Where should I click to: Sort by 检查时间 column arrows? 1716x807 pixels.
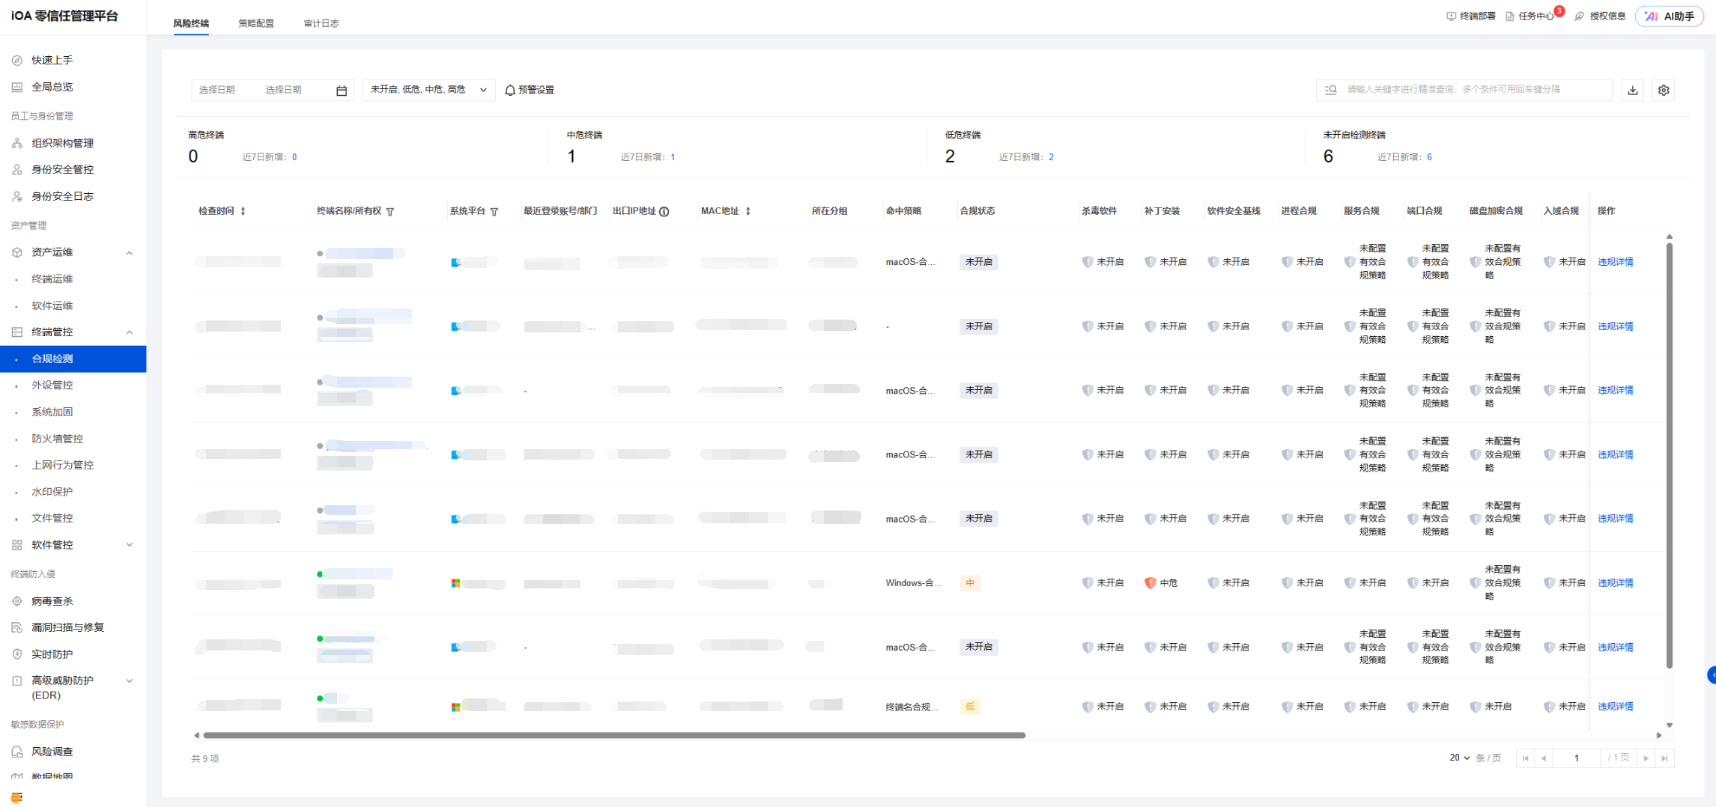point(243,211)
